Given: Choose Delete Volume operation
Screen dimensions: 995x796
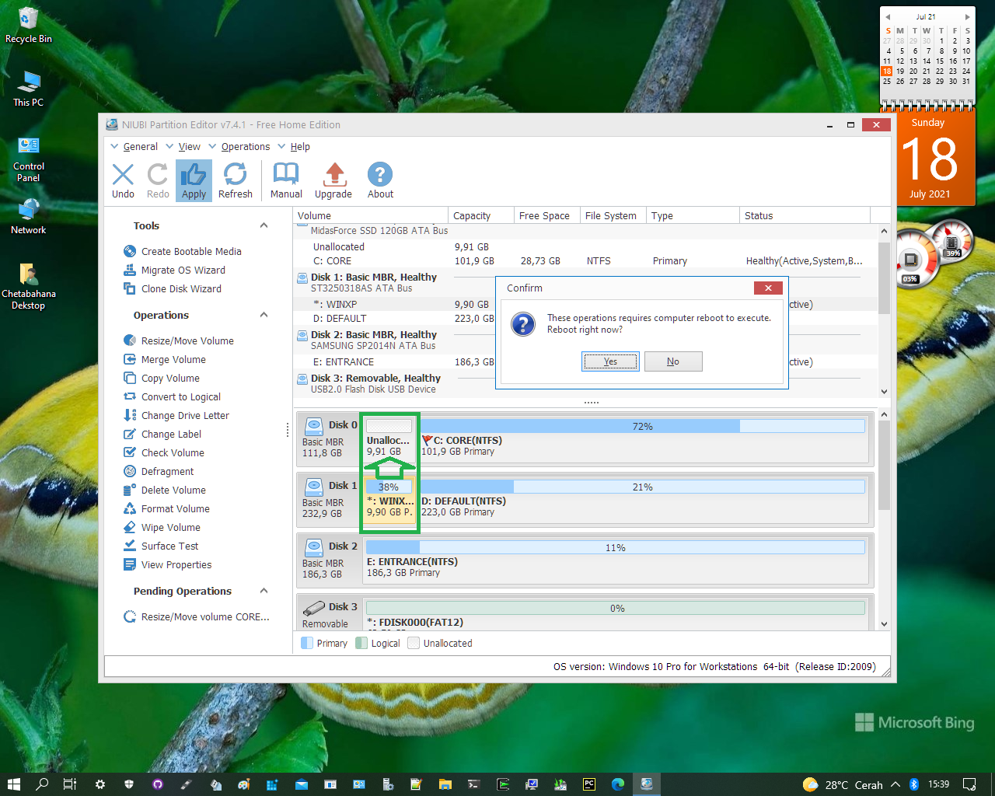Looking at the screenshot, I should pyautogui.click(x=165, y=490).
